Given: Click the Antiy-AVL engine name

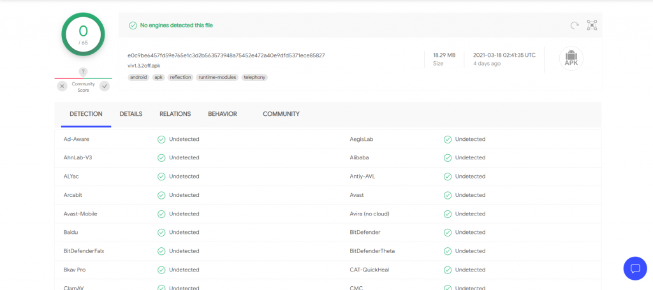Looking at the screenshot, I should tap(362, 177).
